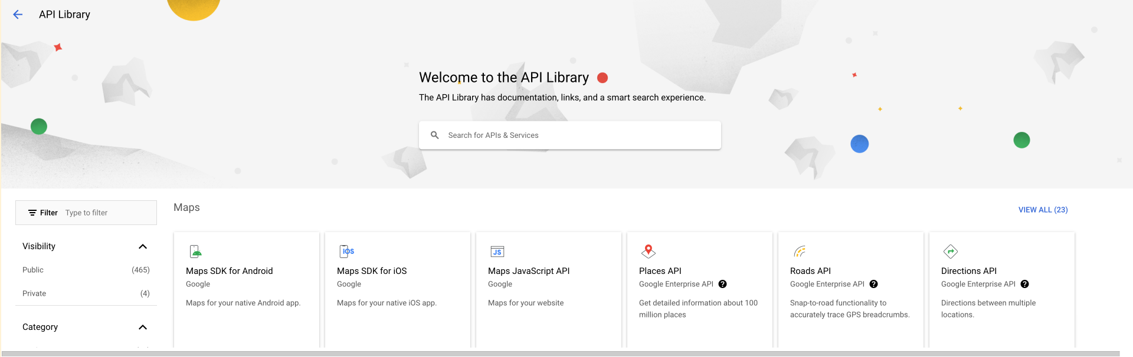This screenshot has height=357, width=1133.
Task: Click the Type to filter input
Action: pyautogui.click(x=106, y=213)
